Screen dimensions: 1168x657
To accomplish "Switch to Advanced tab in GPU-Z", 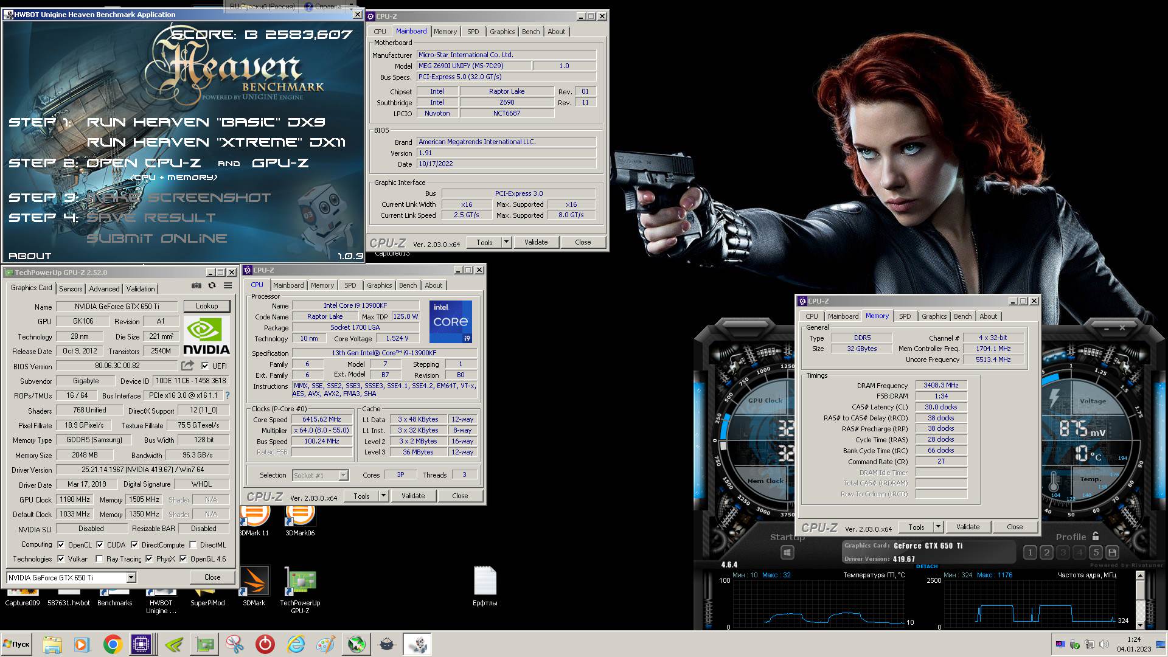I will click(x=104, y=289).
